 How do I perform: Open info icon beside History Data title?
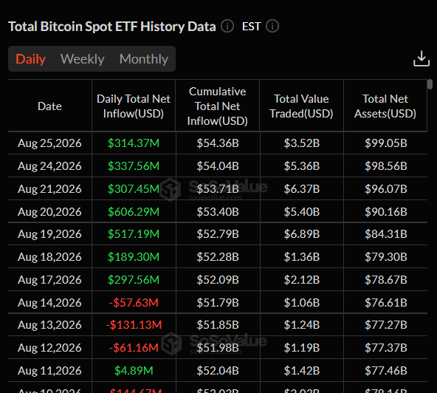click(x=227, y=27)
